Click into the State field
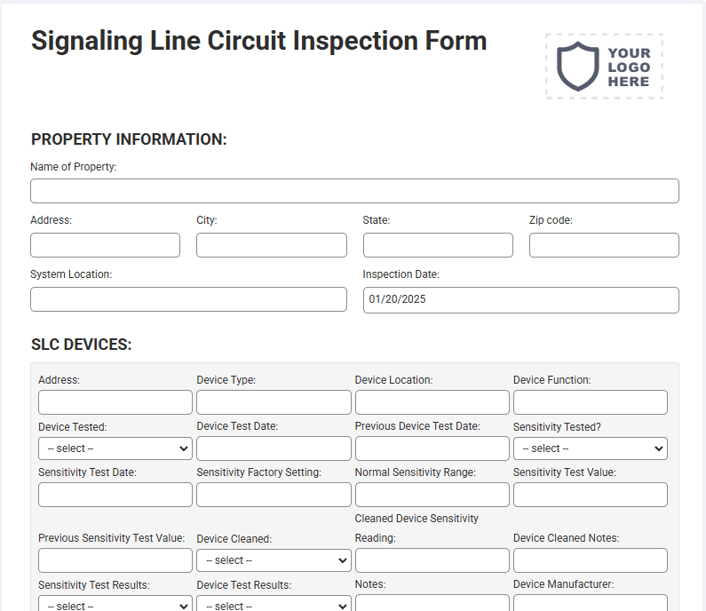706x611 pixels. [438, 245]
